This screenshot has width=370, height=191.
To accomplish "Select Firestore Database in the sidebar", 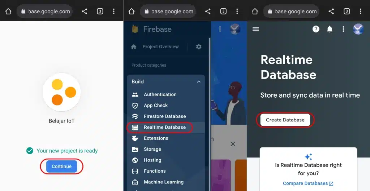I will pyautogui.click(x=164, y=116).
